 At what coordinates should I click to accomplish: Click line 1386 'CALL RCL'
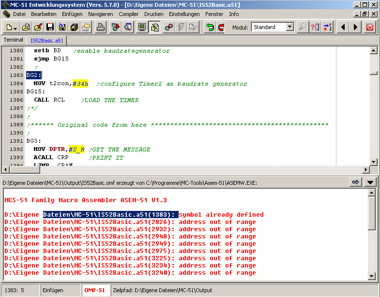[x=49, y=100]
